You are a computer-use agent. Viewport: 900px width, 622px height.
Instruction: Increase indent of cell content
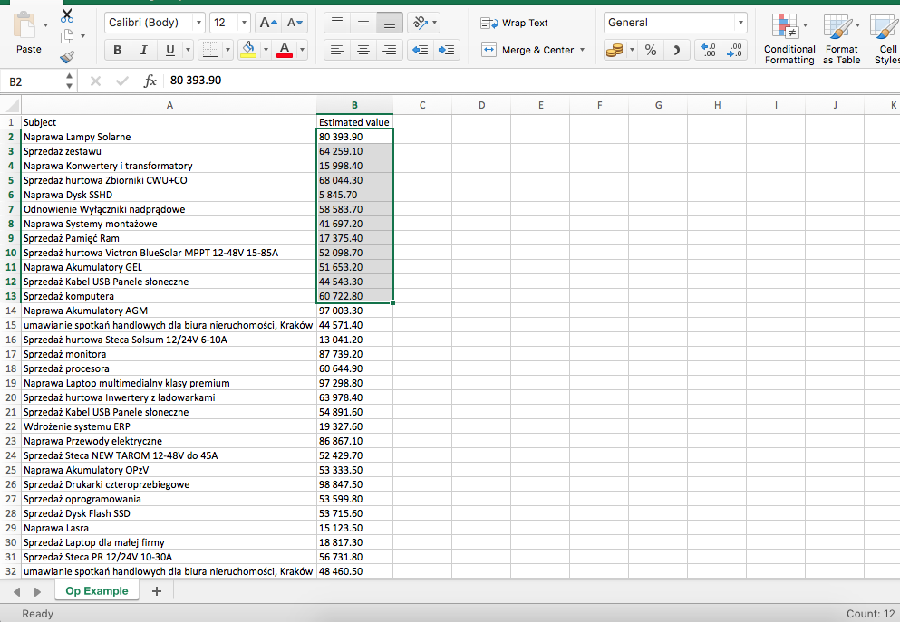point(447,51)
